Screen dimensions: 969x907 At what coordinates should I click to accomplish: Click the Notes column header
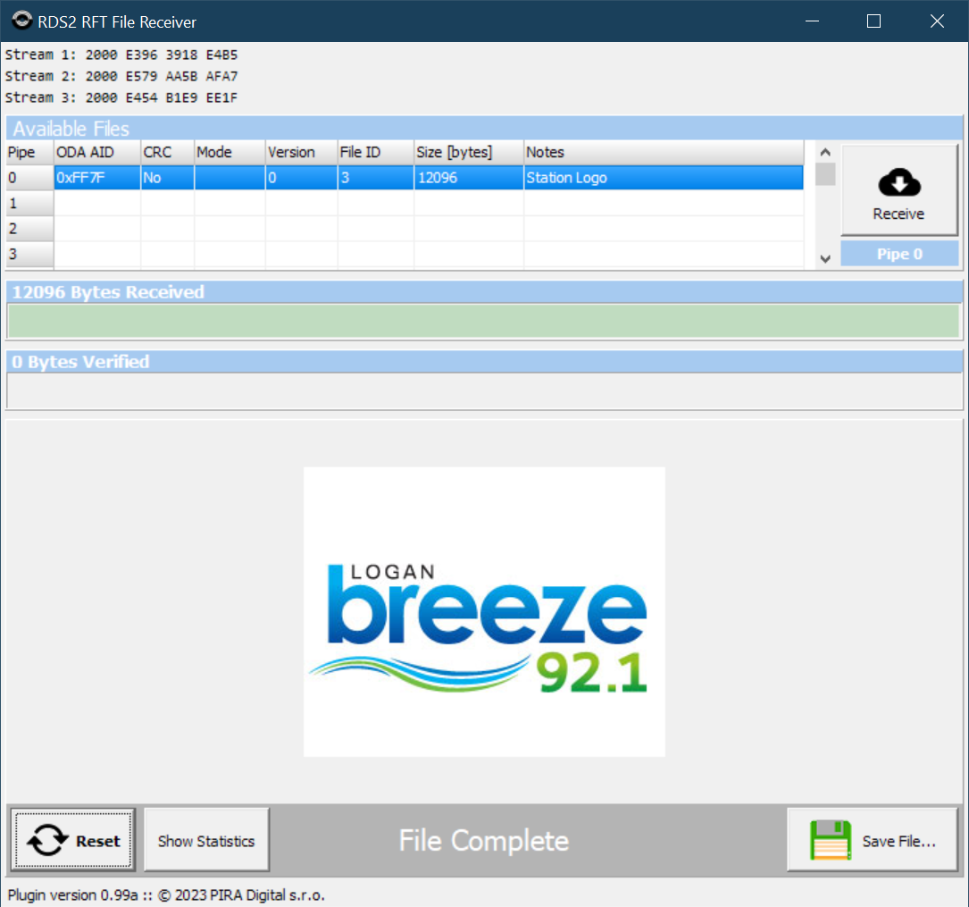click(x=663, y=152)
